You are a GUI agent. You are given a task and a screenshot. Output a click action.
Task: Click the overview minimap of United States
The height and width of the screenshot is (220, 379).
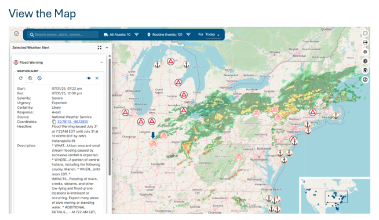[x=335, y=196]
